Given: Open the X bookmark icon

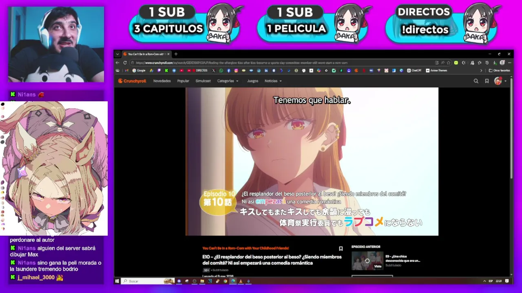Looking at the screenshot, I should click(x=214, y=70).
